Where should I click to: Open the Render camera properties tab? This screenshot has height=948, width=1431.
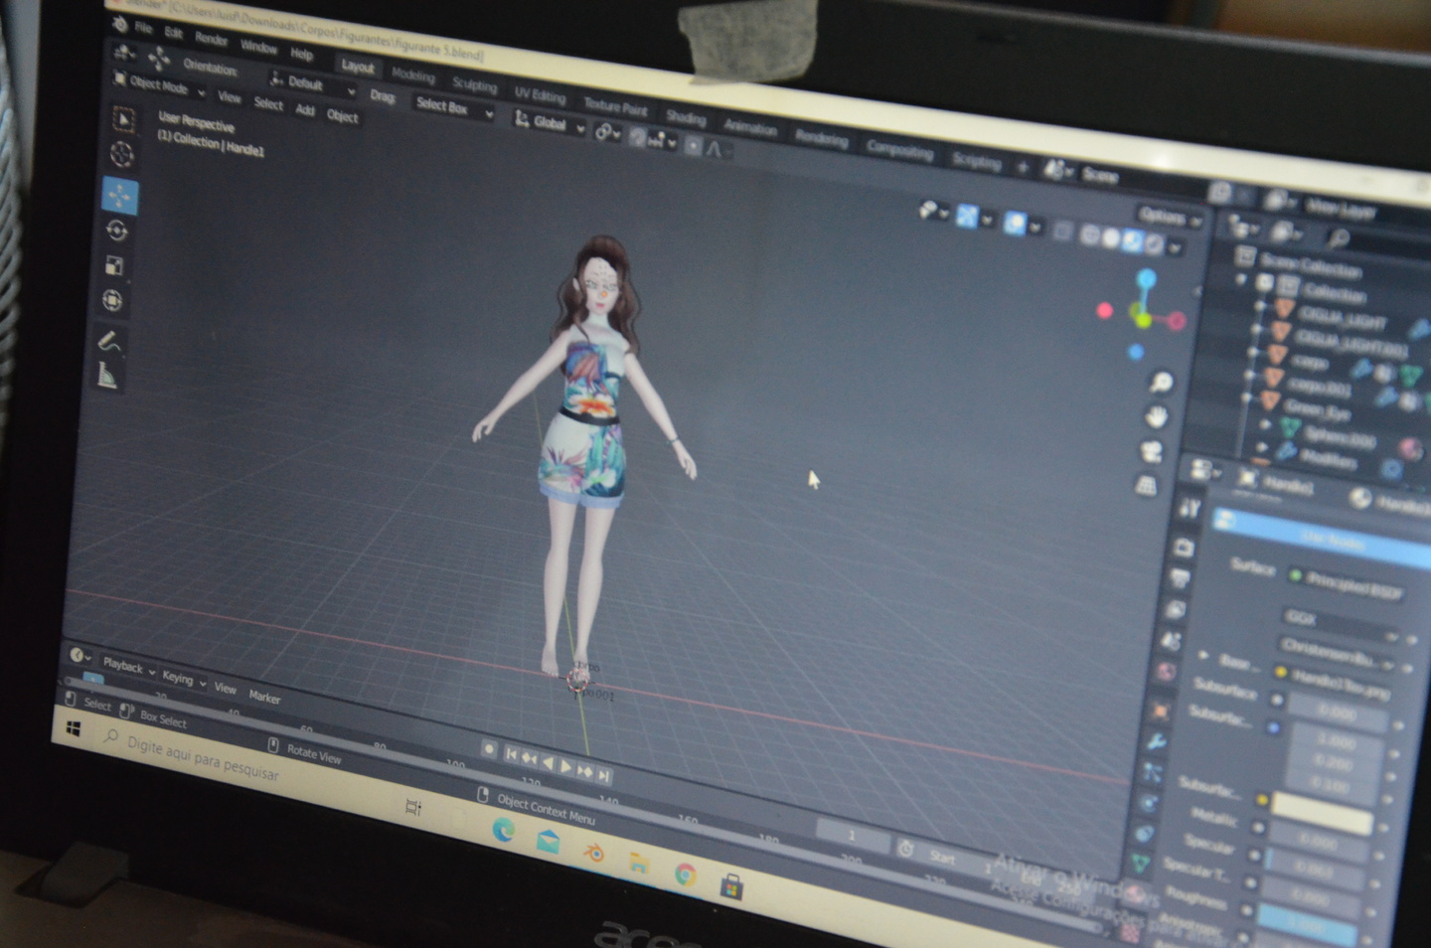[x=1184, y=548]
